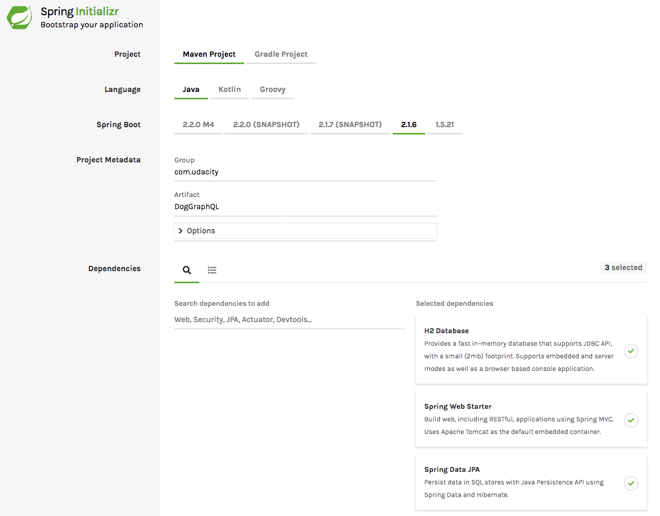660x516 pixels.
Task: Select Java as the language
Action: [x=191, y=89]
